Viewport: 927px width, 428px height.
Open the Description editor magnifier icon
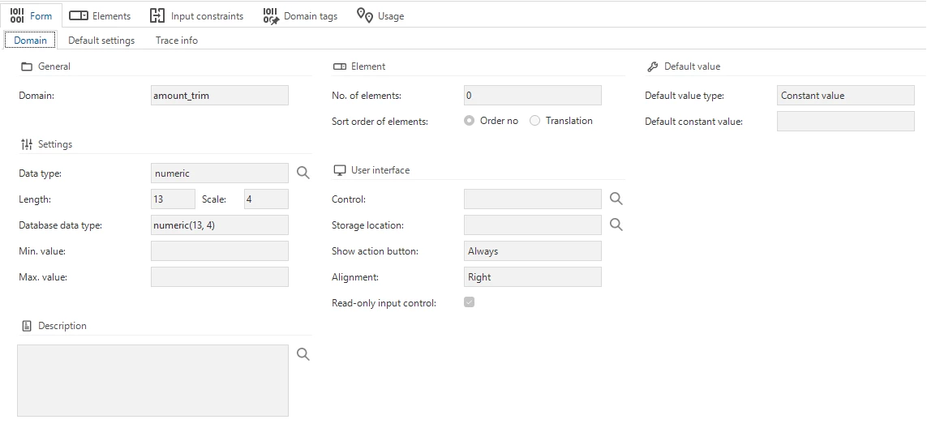click(x=303, y=354)
